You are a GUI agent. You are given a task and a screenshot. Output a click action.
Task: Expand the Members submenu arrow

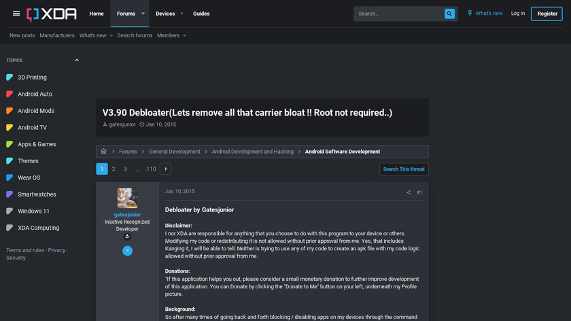point(184,36)
